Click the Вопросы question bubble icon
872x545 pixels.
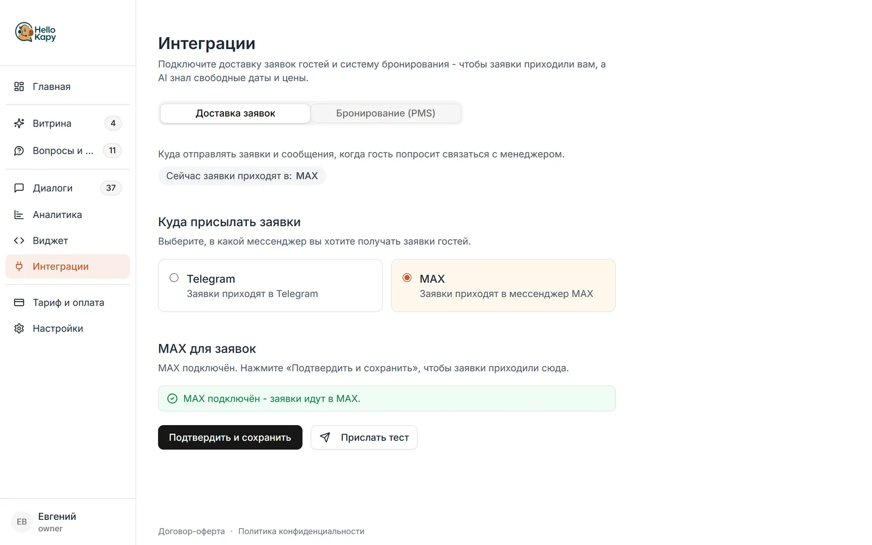click(x=19, y=151)
